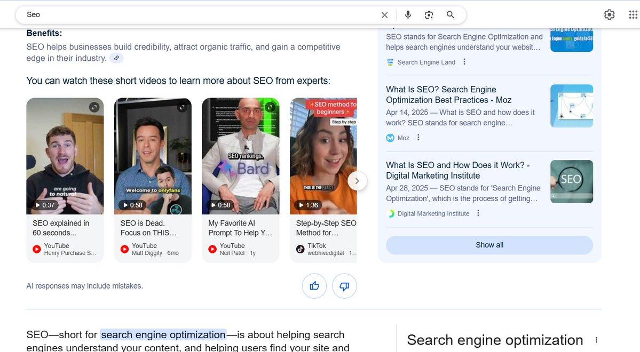Open 'What Is SEO? Search Engine Optimization Best Practices - Moz'

448,94
